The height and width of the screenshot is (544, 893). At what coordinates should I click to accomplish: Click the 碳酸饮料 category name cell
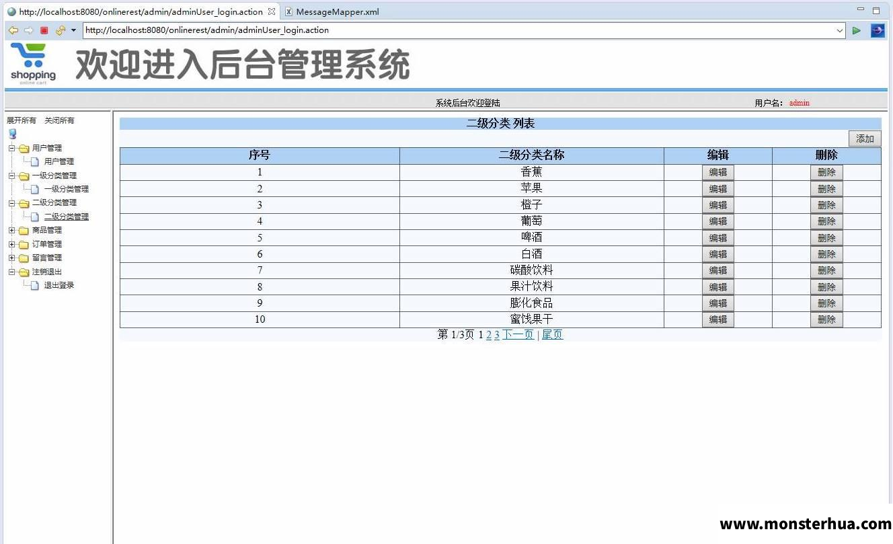(531, 270)
